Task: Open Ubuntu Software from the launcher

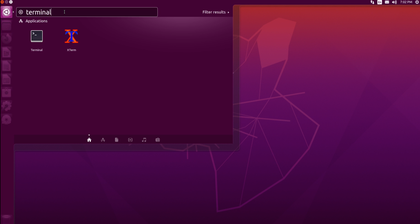Action: pyautogui.click(x=6, y=92)
